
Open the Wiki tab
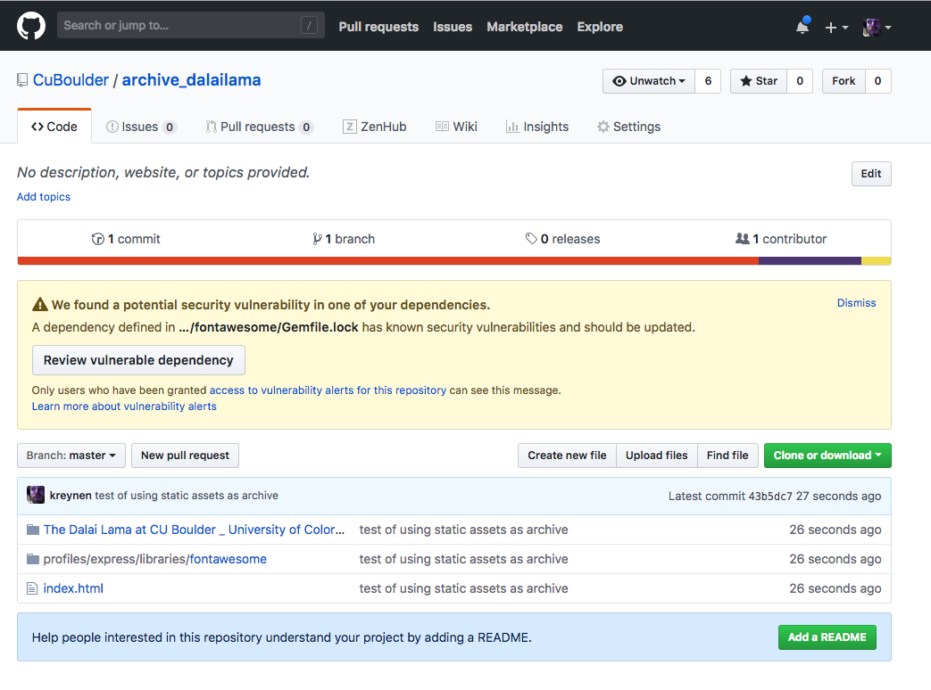coord(456,127)
